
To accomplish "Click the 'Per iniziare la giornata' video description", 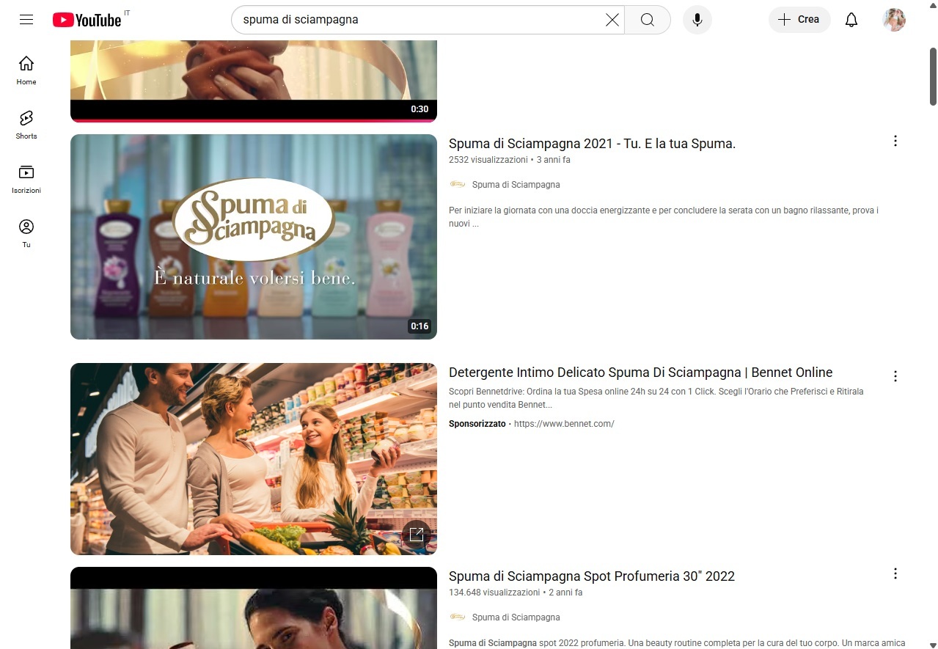I will [x=664, y=217].
